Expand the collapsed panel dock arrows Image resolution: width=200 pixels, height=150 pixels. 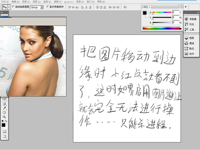coord(198,12)
